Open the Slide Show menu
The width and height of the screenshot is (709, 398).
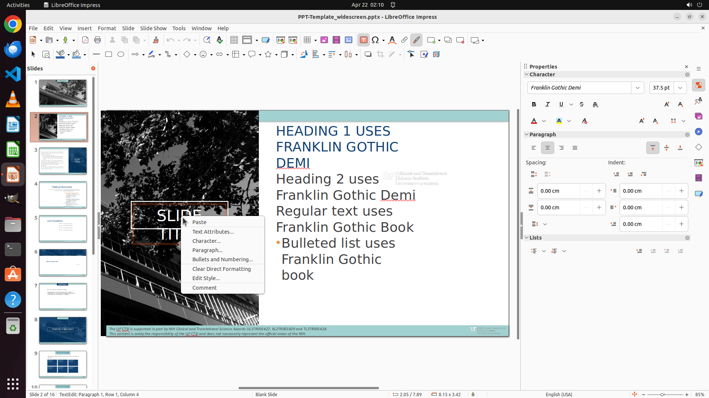click(x=153, y=28)
